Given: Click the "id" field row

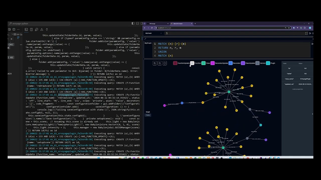Looking at the screenshot, I should point(297,68).
